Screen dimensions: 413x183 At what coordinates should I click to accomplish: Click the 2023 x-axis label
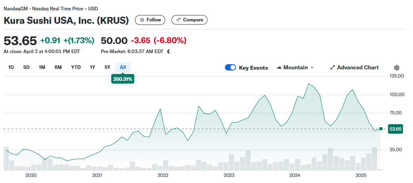pyautogui.click(x=229, y=175)
